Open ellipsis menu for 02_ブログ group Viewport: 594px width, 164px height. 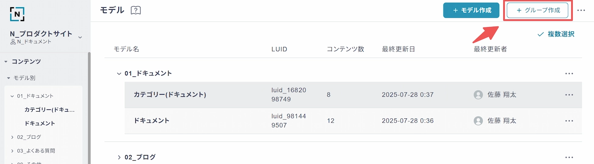tap(569, 157)
